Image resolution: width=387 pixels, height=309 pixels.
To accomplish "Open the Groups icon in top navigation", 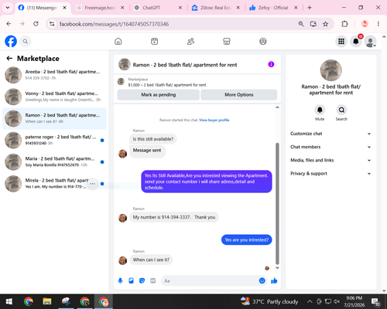I will tap(263, 41).
